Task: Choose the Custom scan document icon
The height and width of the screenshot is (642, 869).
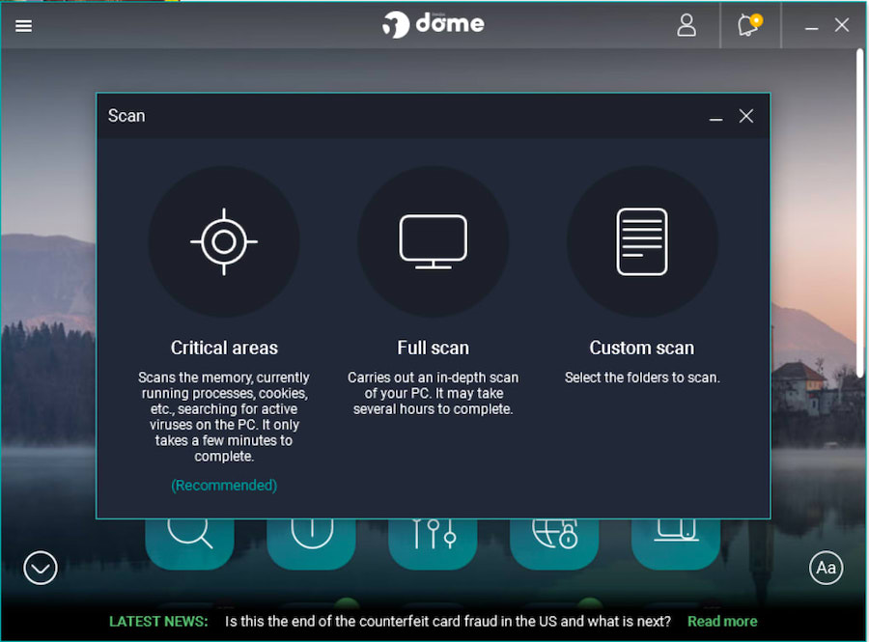Action: (642, 241)
